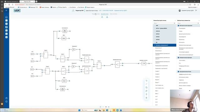Screen dimensions: 200x112
Task: Collapse the Измерительные функции category
Action: 178,58
